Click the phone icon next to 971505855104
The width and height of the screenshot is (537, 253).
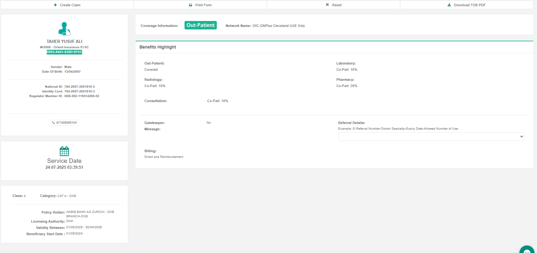click(54, 123)
